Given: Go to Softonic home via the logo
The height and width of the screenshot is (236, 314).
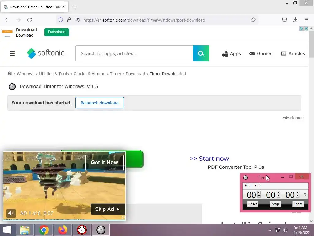Looking at the screenshot, I should [46, 53].
